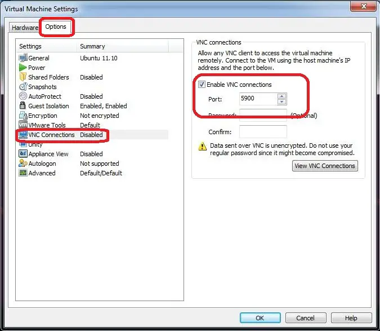Viewport: 380px width, 331px height.
Task: Select the Snapshots row
Action: click(x=93, y=87)
